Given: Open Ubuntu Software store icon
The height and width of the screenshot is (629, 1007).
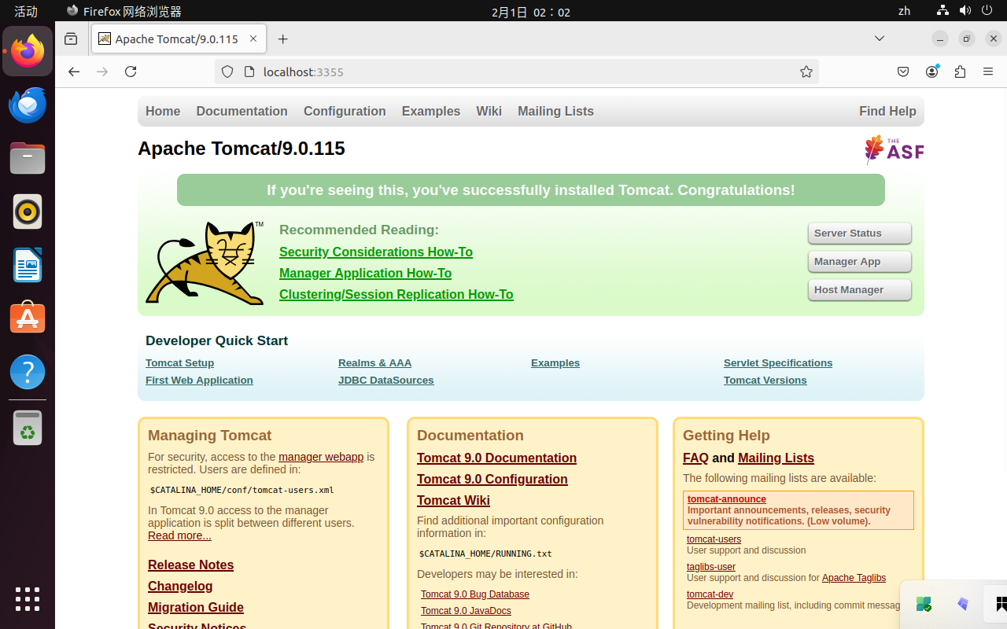Looking at the screenshot, I should click(28, 318).
